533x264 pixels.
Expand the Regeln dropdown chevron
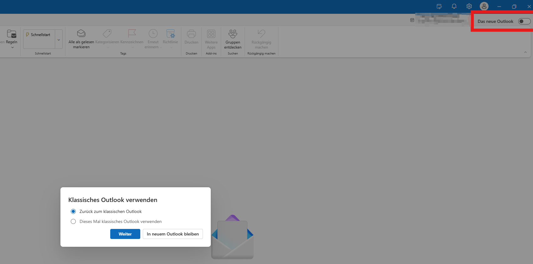click(x=13, y=47)
